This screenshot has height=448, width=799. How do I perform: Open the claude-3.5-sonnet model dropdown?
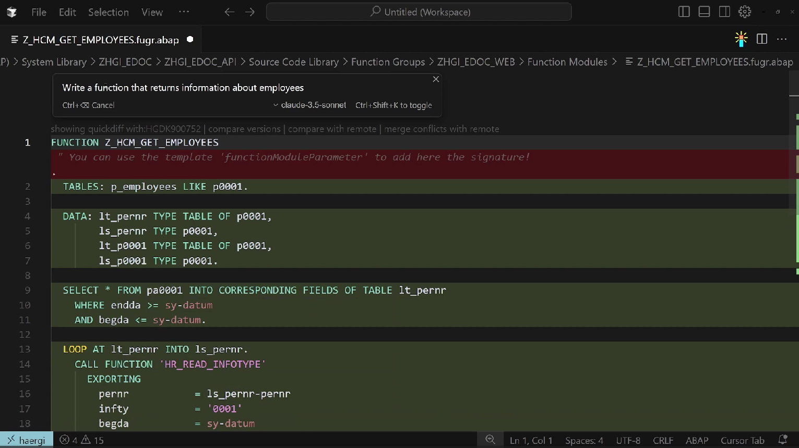[x=309, y=105]
